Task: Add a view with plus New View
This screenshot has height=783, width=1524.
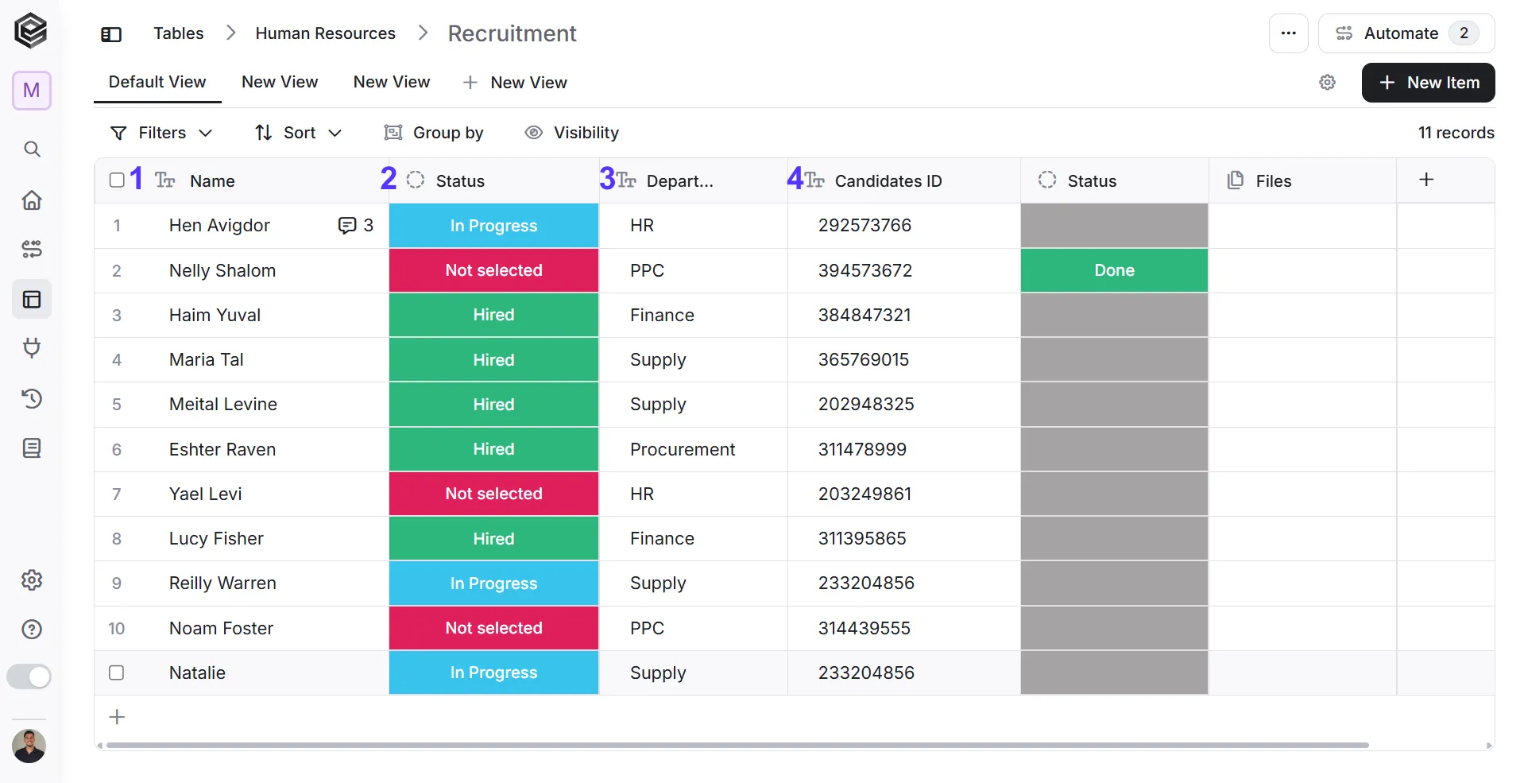Action: 515,83
